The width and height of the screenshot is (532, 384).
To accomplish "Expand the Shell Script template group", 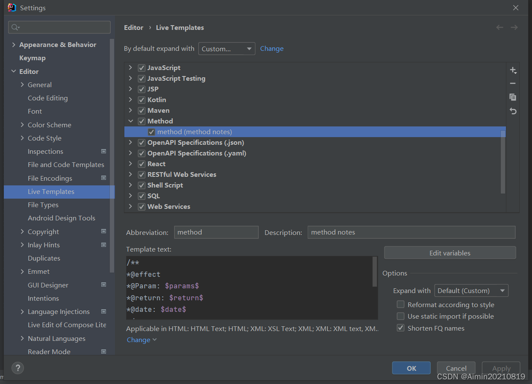I will click(130, 185).
